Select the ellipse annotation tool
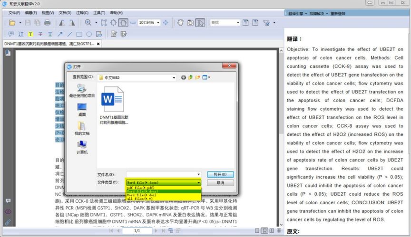The width and height of the screenshot is (411, 237). tap(89, 34)
